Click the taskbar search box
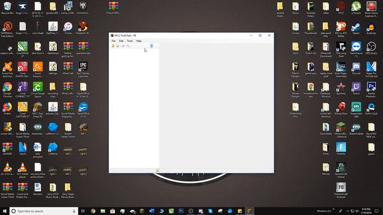 tap(44, 211)
